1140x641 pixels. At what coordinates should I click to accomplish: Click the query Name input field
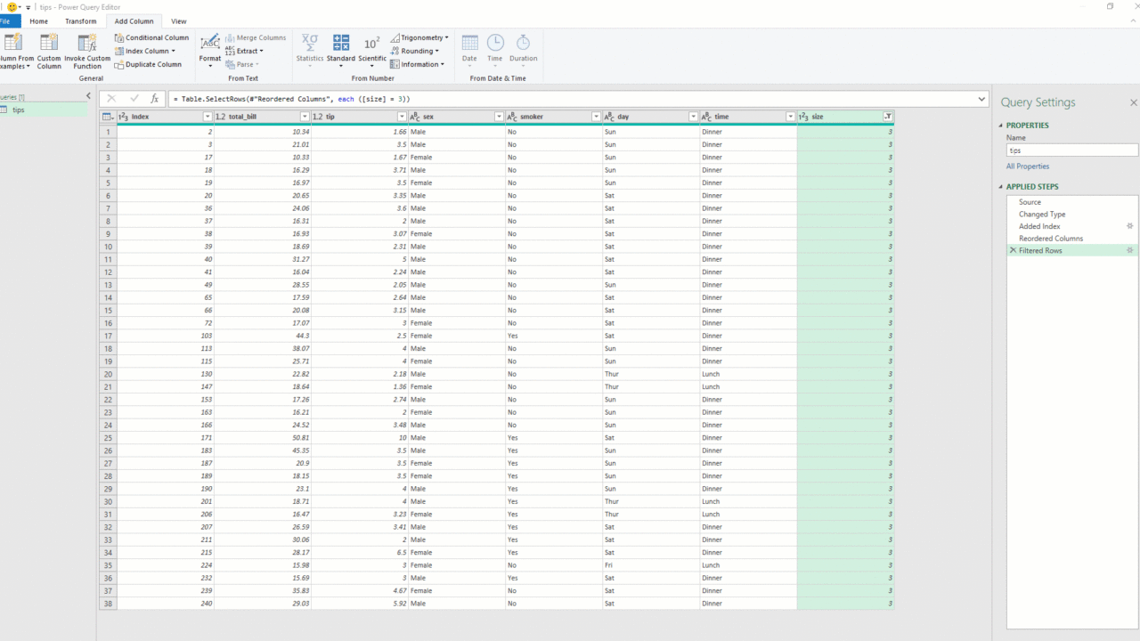[x=1071, y=150]
